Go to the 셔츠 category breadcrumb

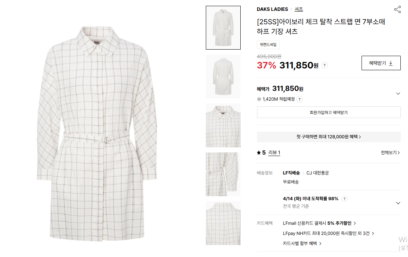[x=298, y=9]
